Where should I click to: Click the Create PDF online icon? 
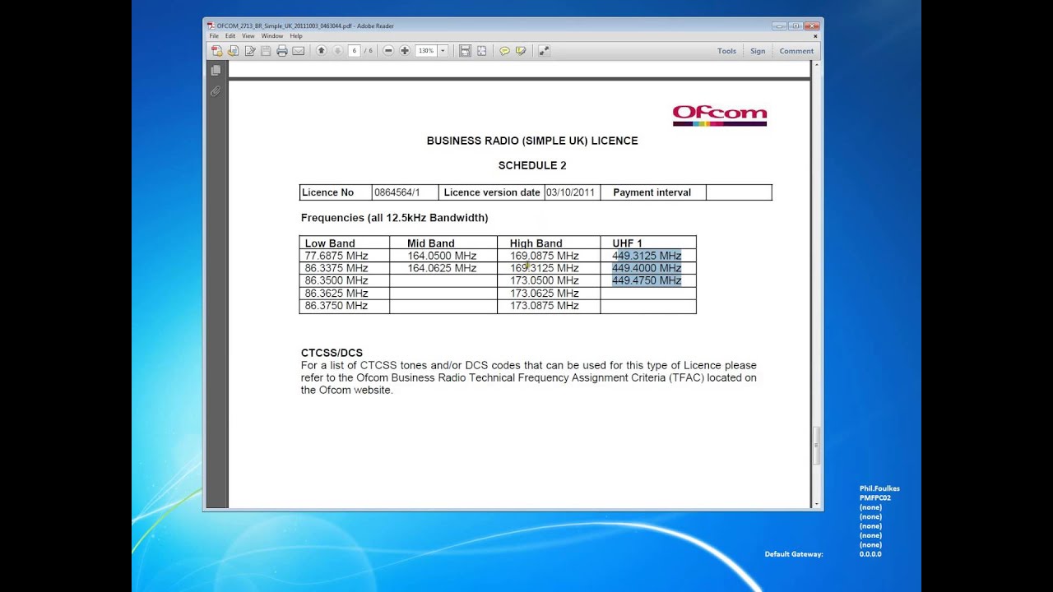217,51
